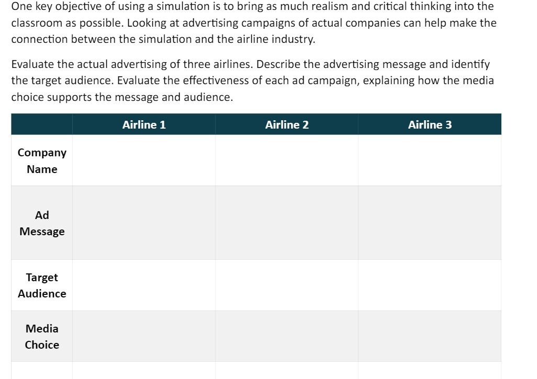Screen dimensions: 537x379
Task: Click the Airline 1 column header
Action: point(144,124)
